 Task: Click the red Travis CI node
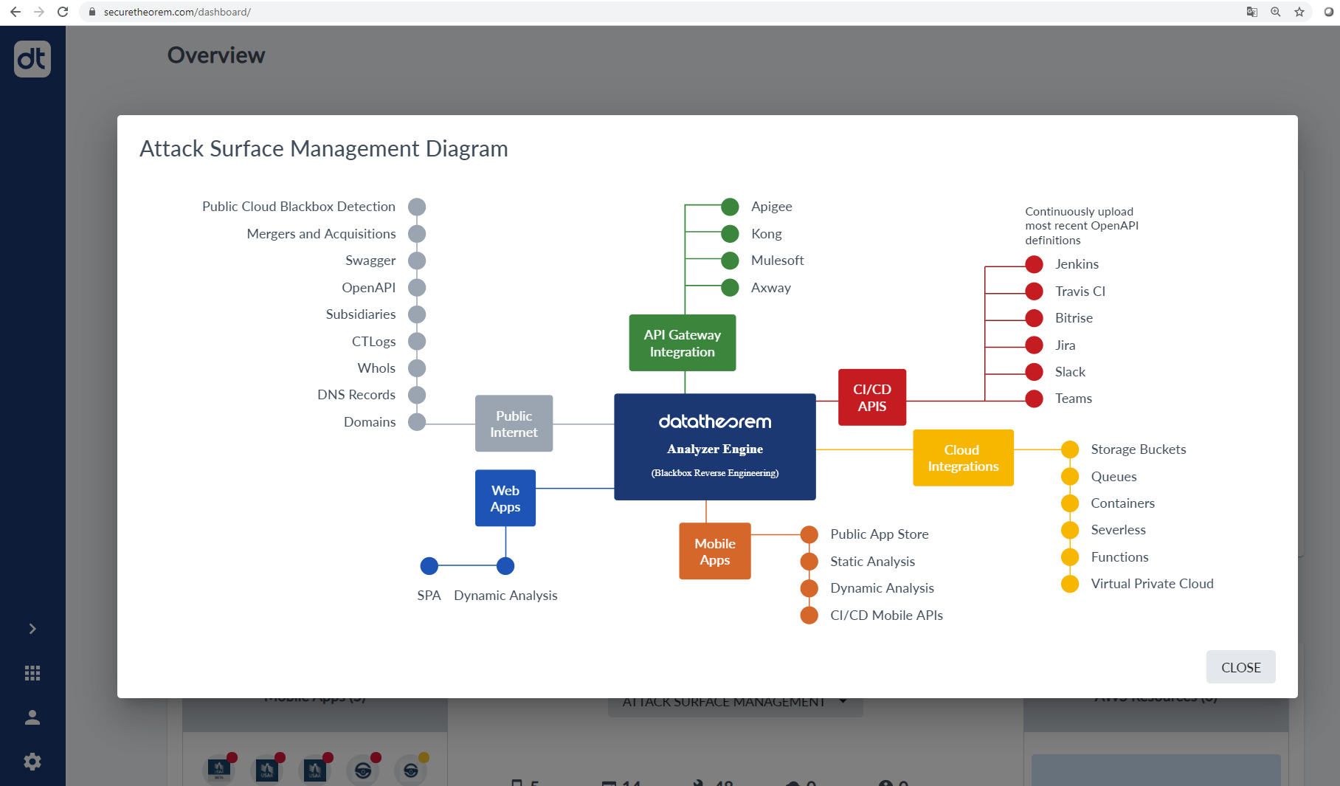pyautogui.click(x=1034, y=292)
